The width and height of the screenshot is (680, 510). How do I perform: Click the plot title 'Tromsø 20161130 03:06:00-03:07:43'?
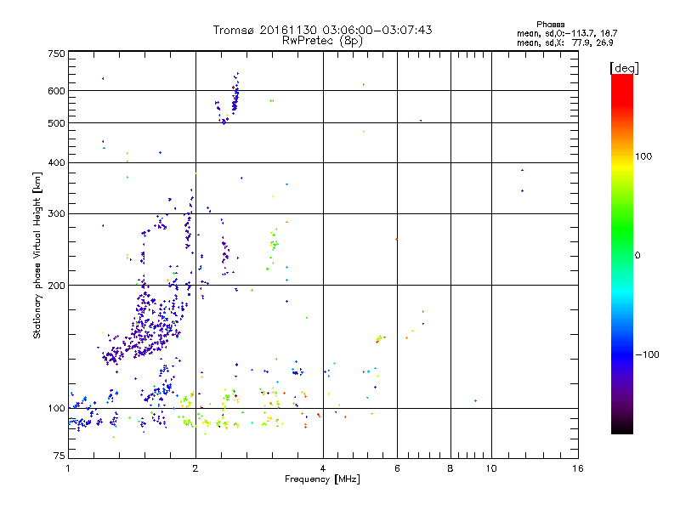point(322,30)
